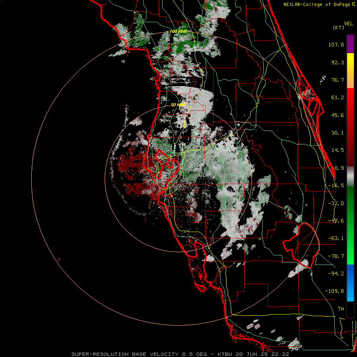Click the [KT] units label
The height and width of the screenshot is (357, 357).
click(x=338, y=27)
